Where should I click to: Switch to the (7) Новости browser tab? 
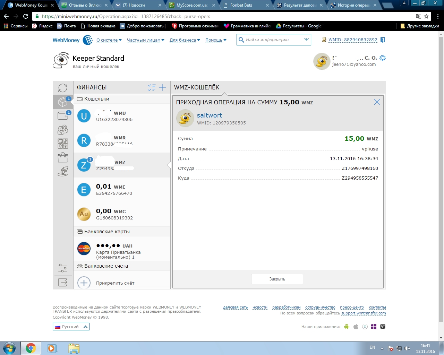[x=138, y=5]
